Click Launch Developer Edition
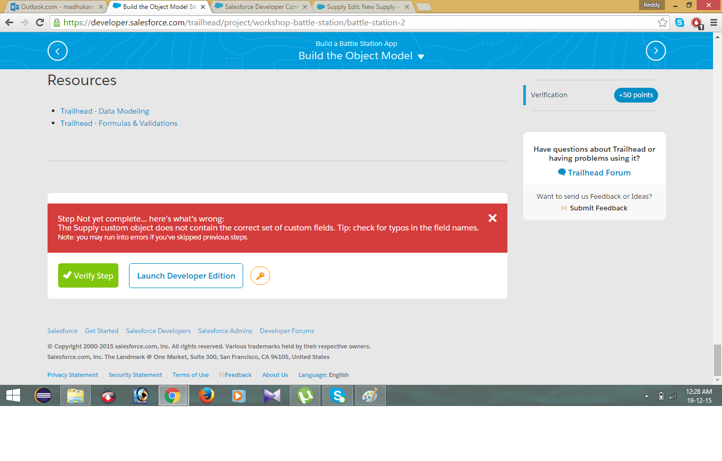The height and width of the screenshot is (461, 722). (x=186, y=275)
